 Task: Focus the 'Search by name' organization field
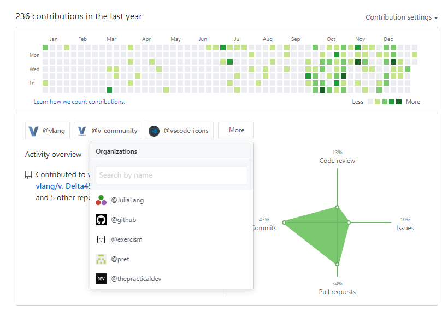[172, 175]
